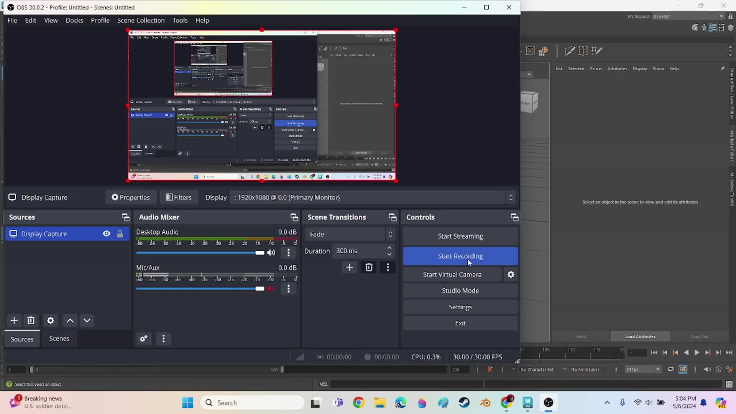The image size is (736, 414).
Task: Expand the Display monitor selector
Action: point(511,197)
